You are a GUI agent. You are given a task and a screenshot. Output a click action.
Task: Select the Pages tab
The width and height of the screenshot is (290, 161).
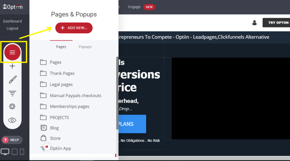[x=61, y=47]
